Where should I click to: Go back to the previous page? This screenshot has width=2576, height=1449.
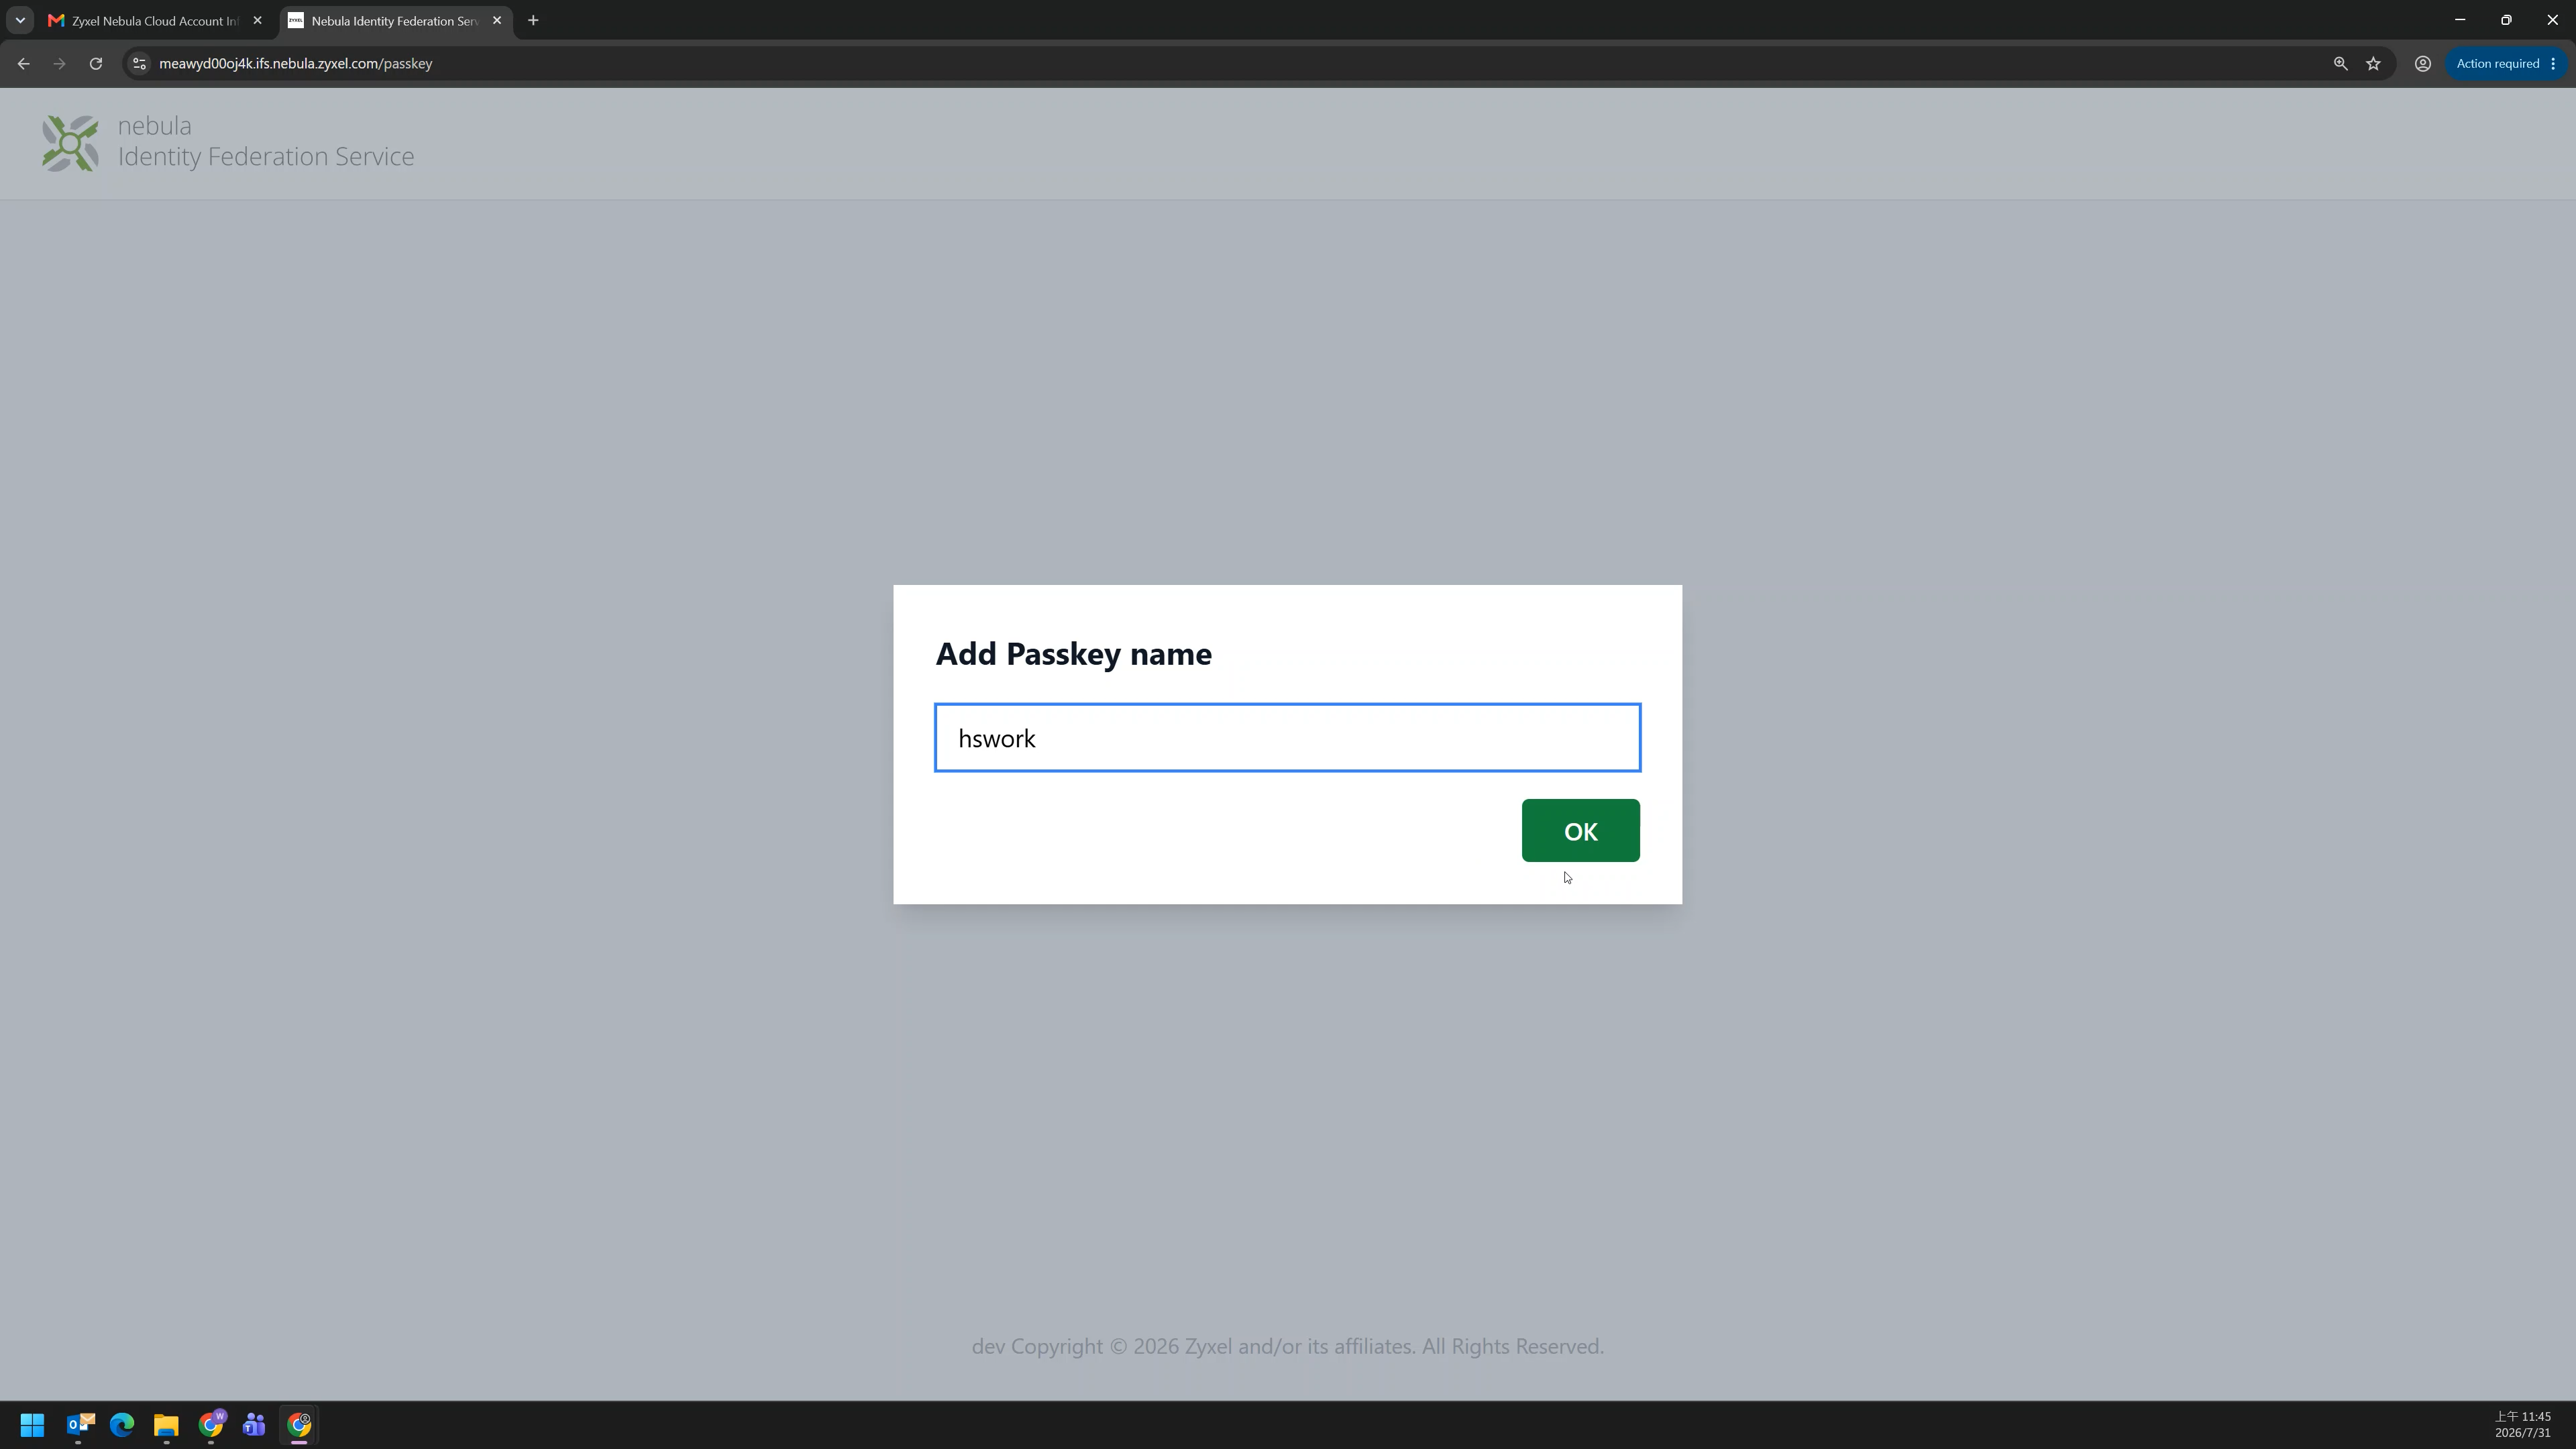[23, 63]
